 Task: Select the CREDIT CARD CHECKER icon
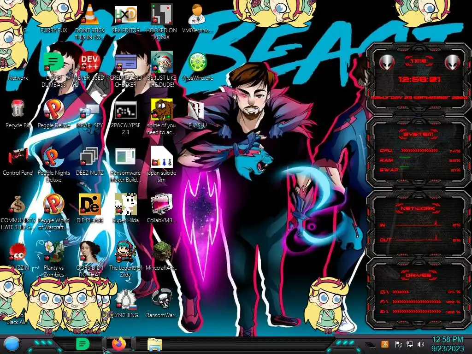coord(126,61)
